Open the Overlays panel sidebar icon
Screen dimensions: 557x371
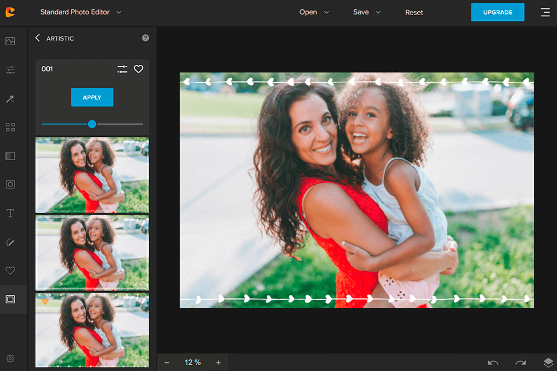click(x=10, y=156)
